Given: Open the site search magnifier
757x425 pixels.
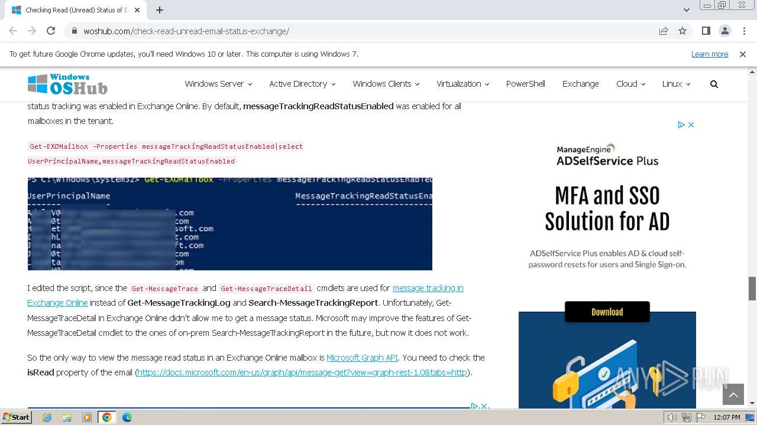Looking at the screenshot, I should click(x=714, y=84).
